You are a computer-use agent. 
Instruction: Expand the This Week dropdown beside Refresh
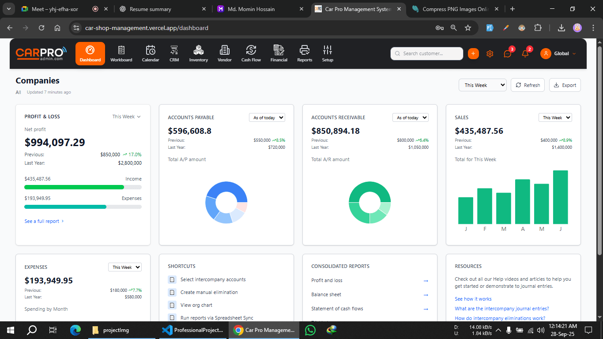[482, 85]
